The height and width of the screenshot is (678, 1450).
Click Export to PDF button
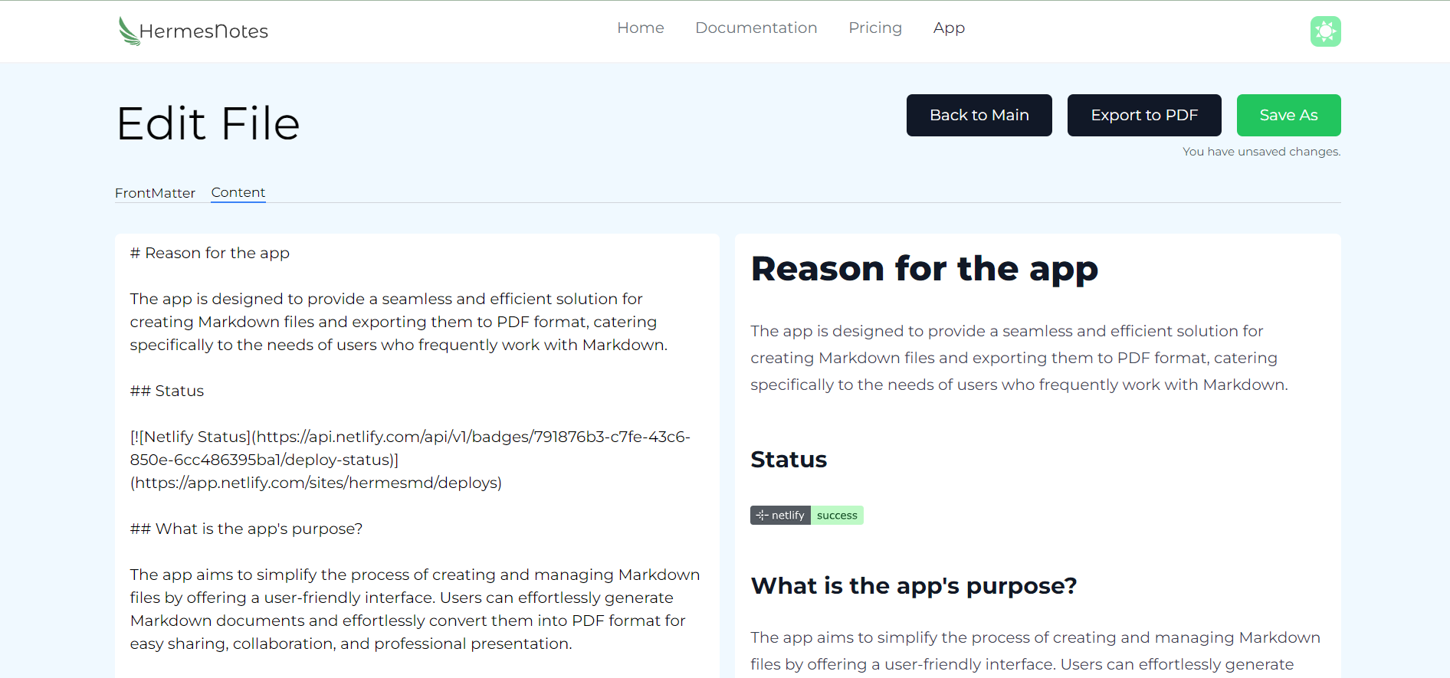coord(1144,116)
